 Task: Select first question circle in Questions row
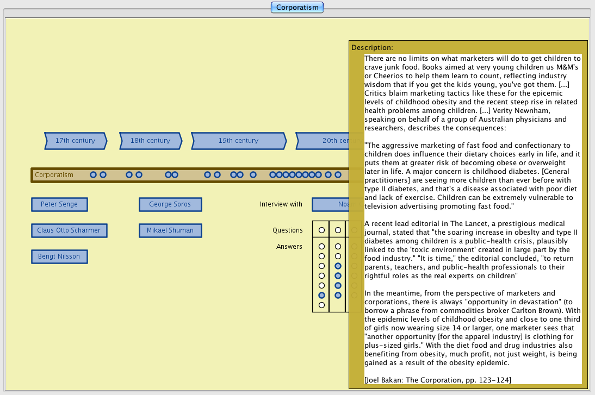tap(321, 230)
